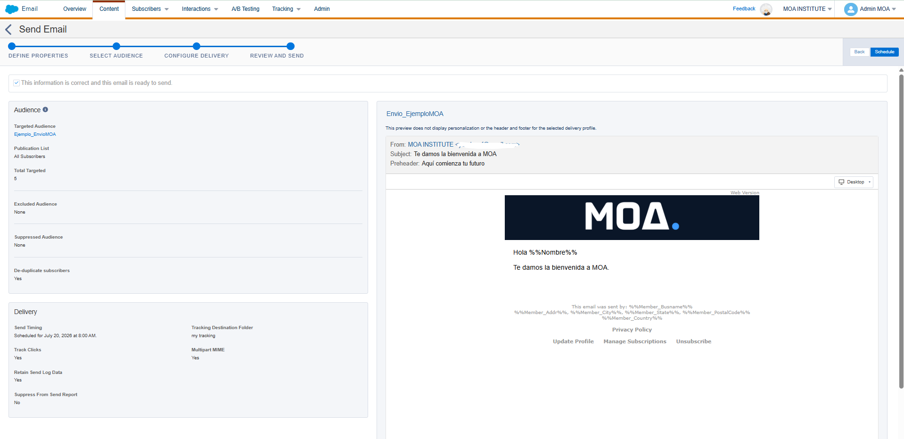Open the Admin tab
This screenshot has height=439, width=904.
tap(322, 9)
